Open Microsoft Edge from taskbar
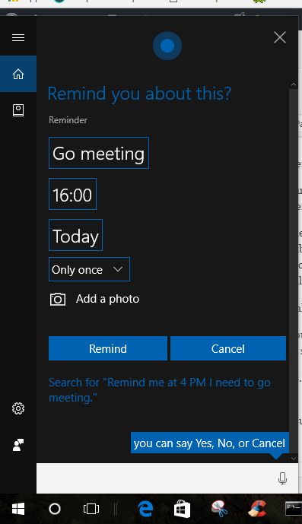Screen dimensions: 302x524 coord(145,509)
